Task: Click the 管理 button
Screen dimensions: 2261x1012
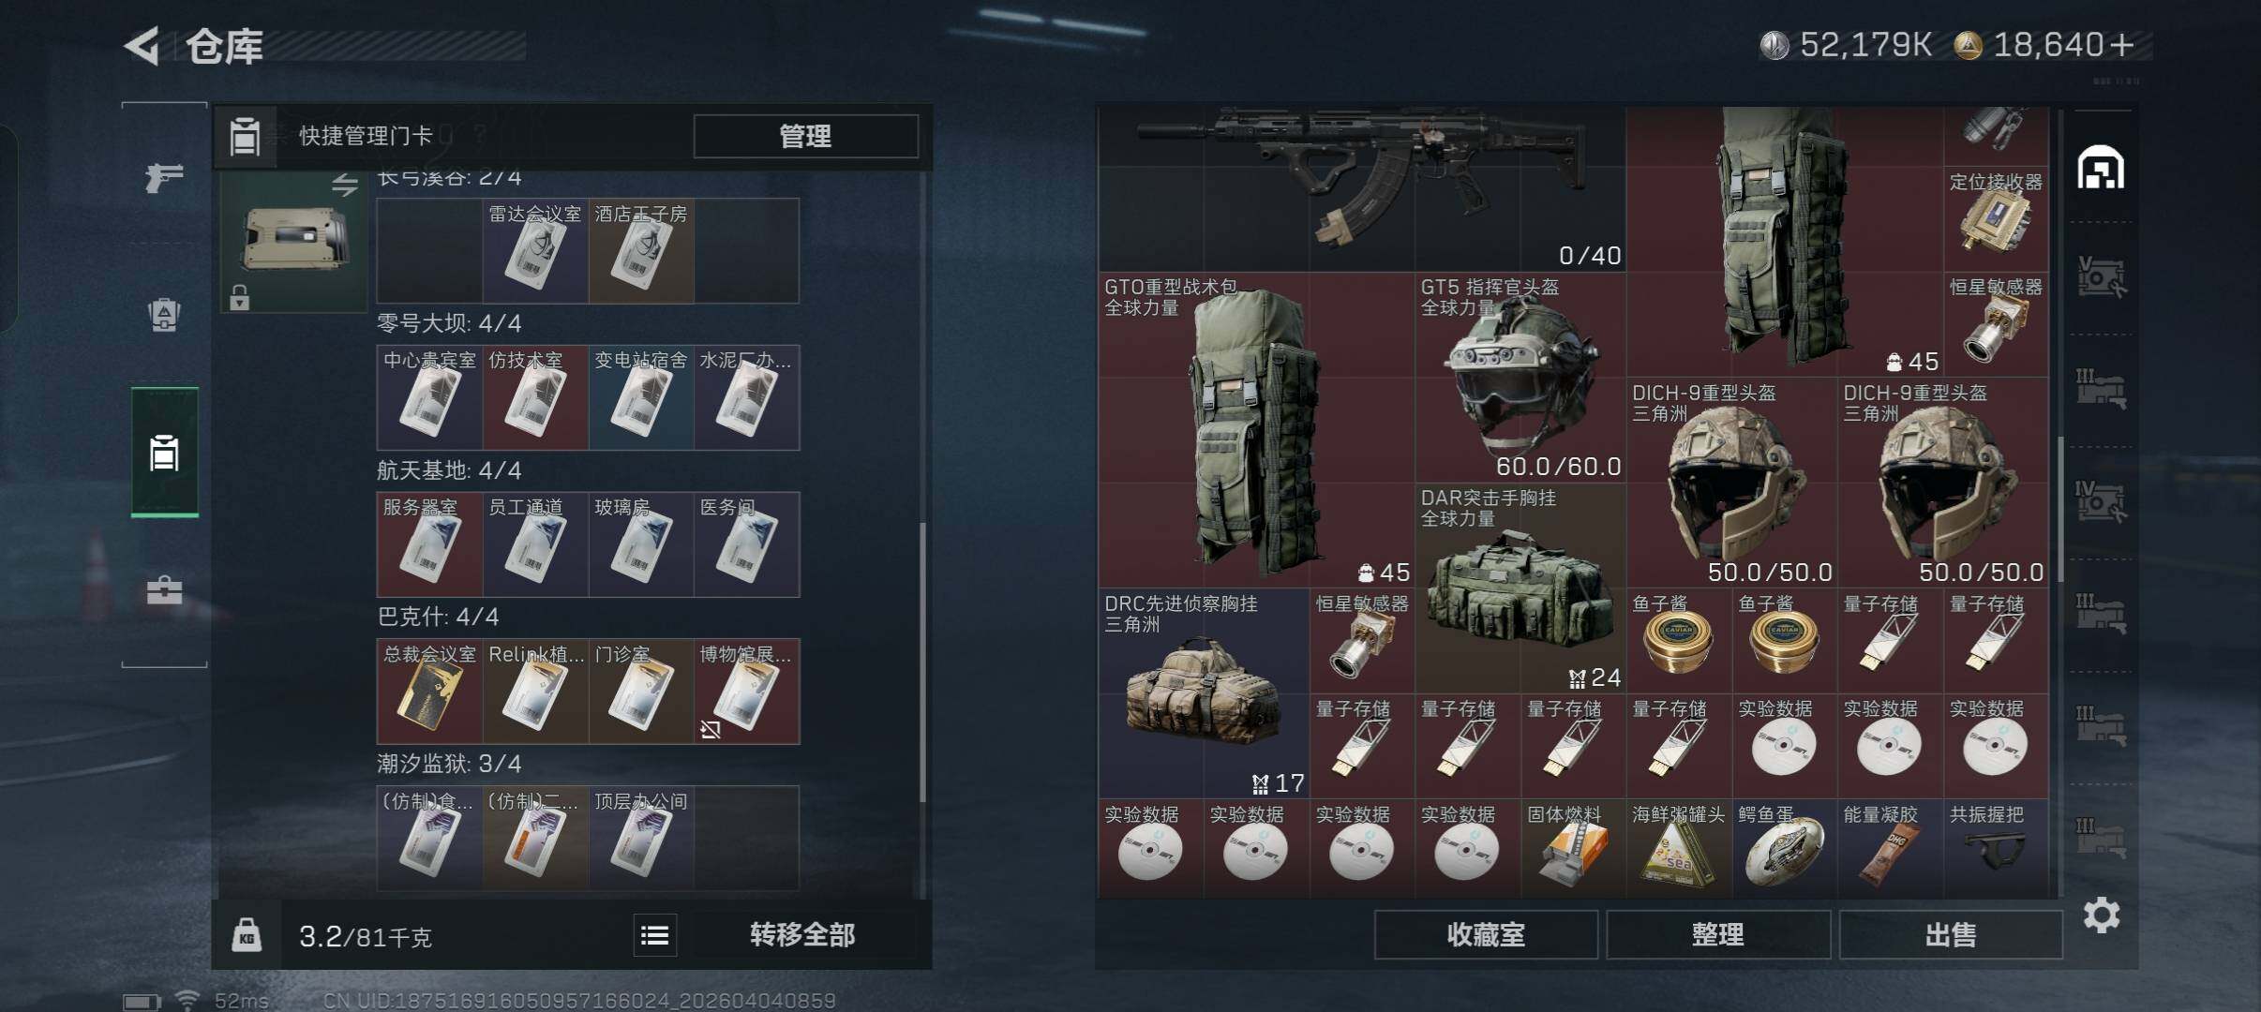Action: coord(805,136)
